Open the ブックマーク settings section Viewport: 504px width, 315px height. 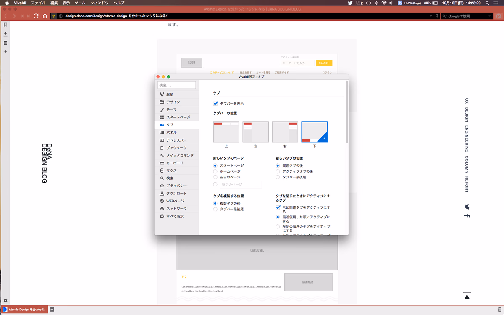176,148
